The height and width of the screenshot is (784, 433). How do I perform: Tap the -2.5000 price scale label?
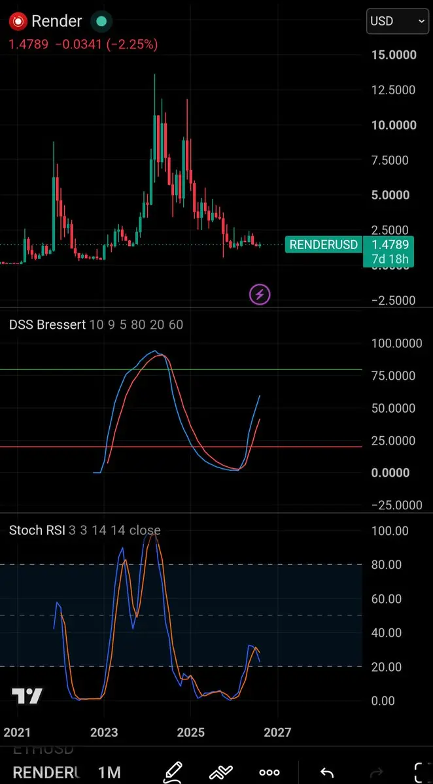click(394, 301)
